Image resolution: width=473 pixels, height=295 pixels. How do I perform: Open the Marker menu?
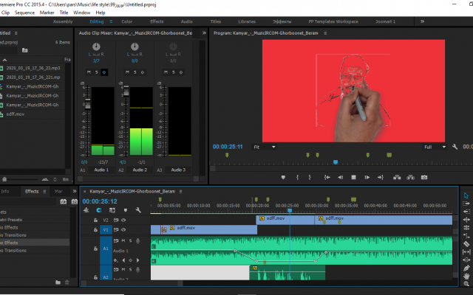[47, 13]
